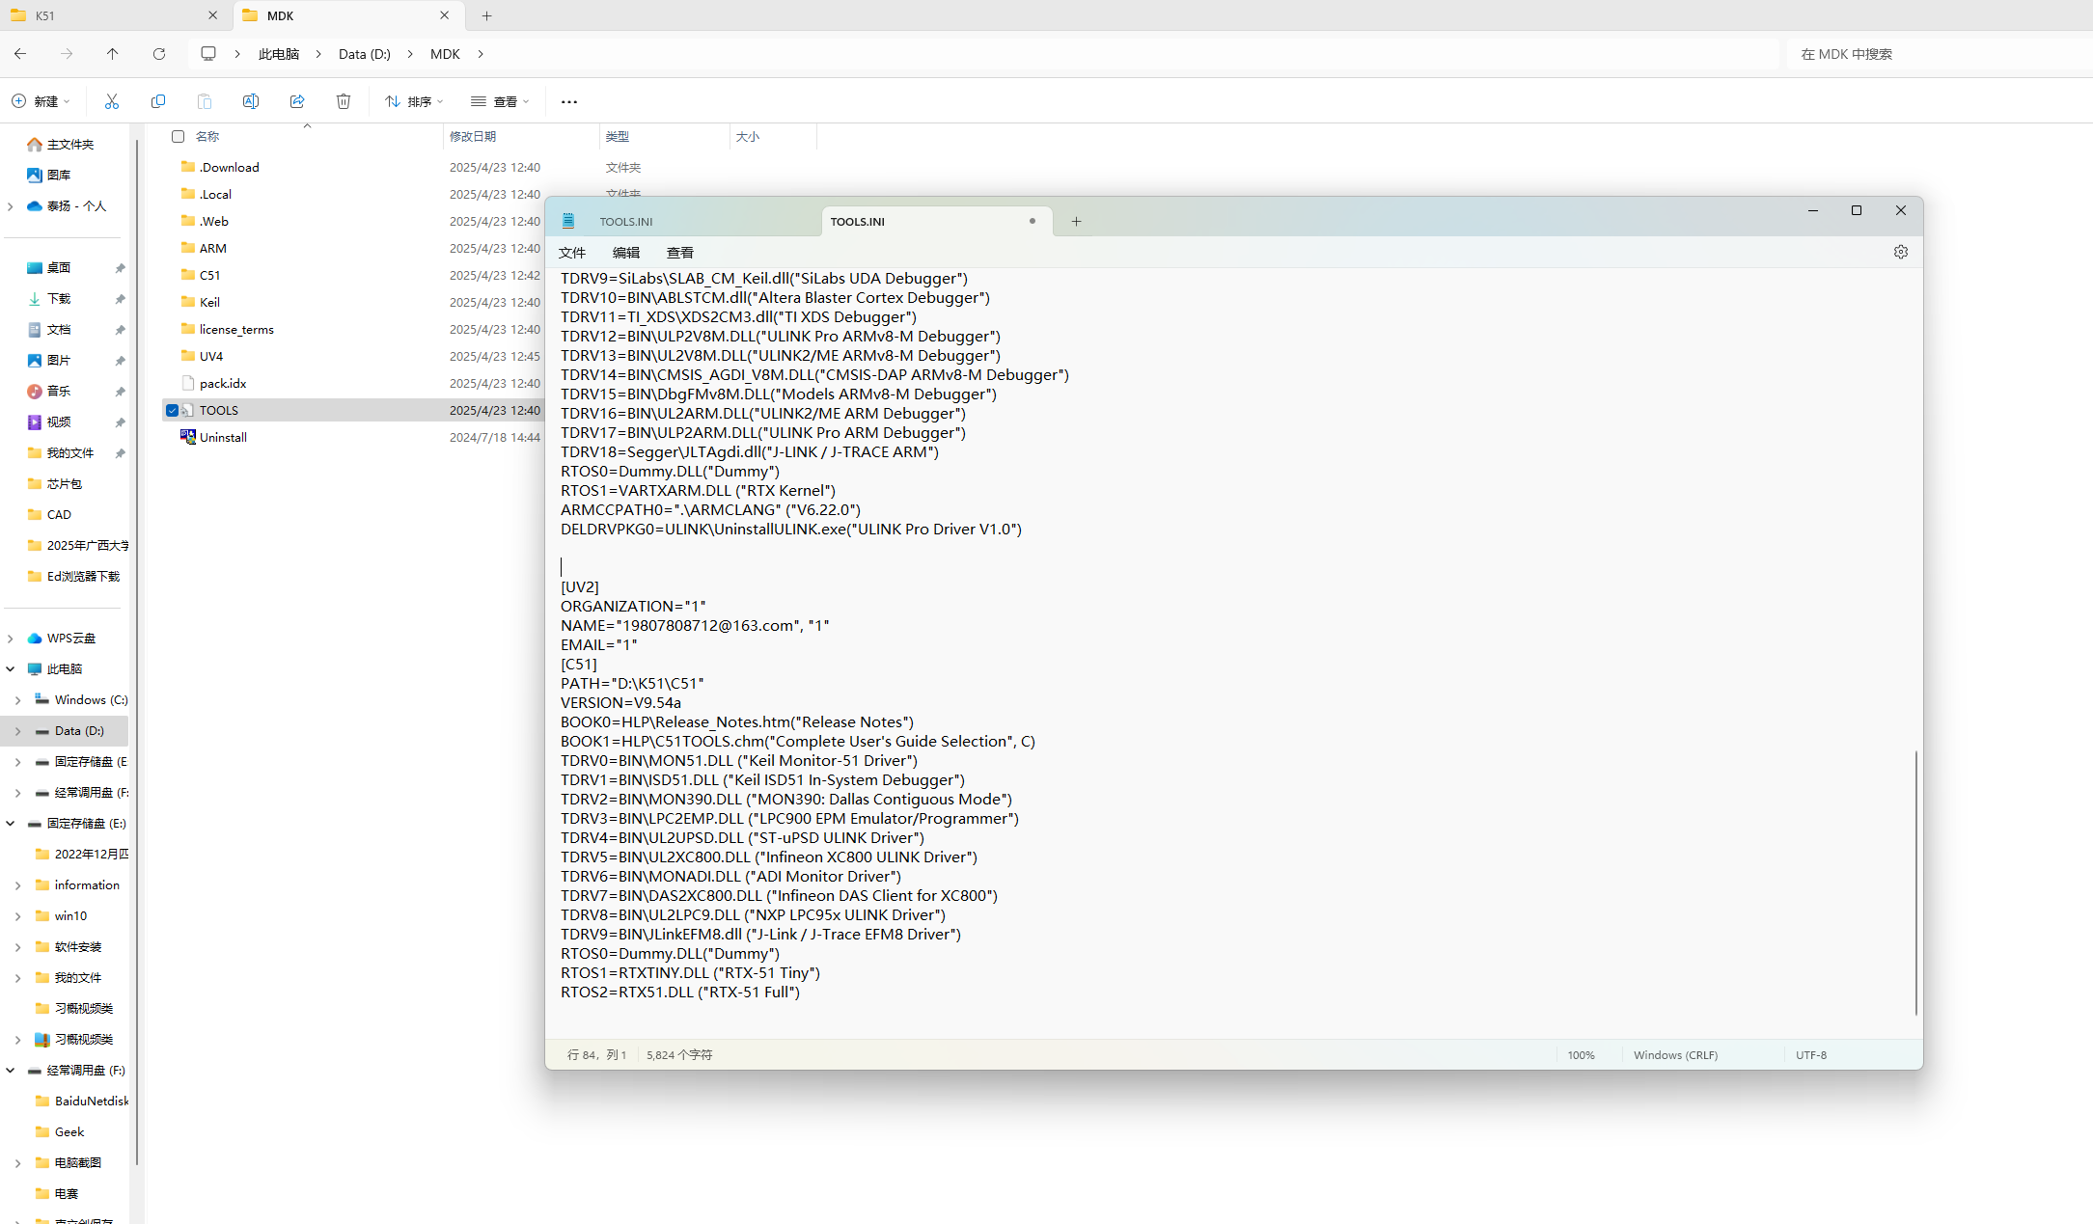This screenshot has width=2093, height=1224.
Task: Refresh the current MDK folder view
Action: click(x=159, y=54)
